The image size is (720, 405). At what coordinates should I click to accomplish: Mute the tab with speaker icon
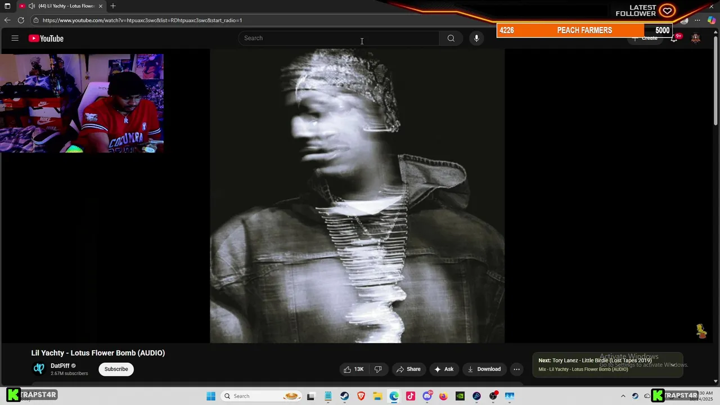(31, 6)
